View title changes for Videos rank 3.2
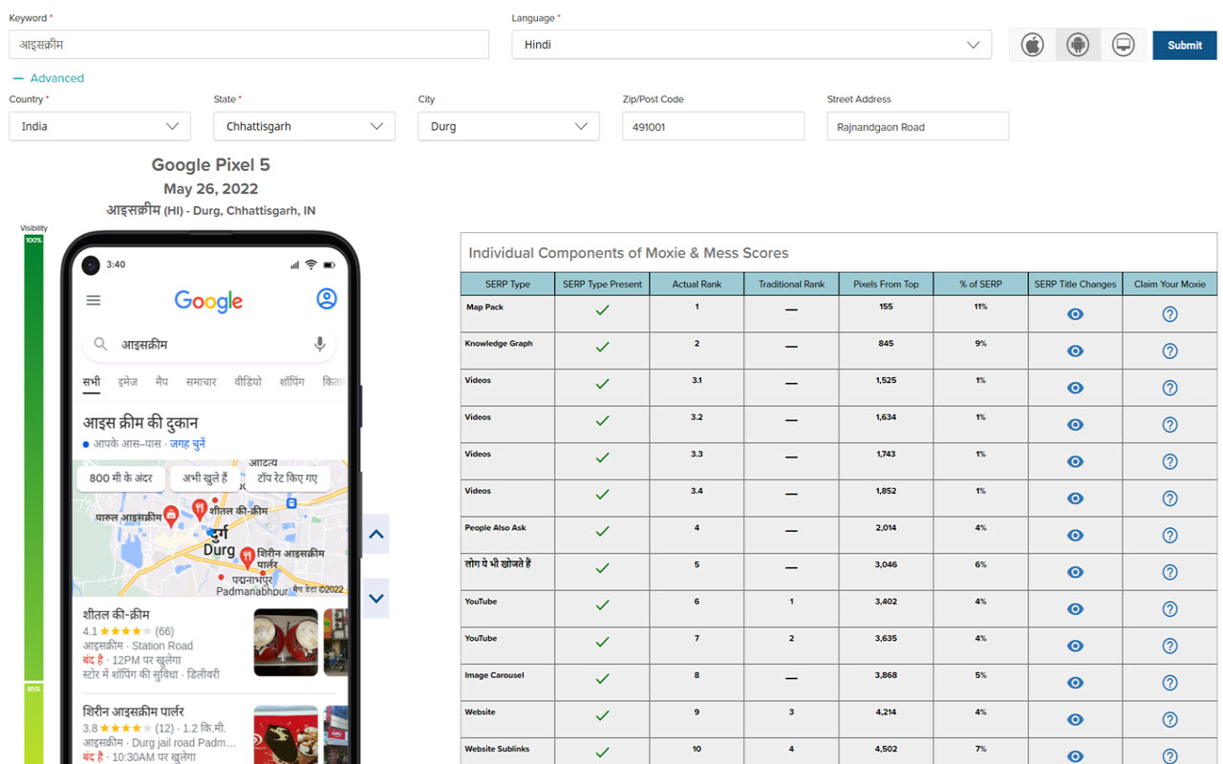The width and height of the screenshot is (1223, 764). tap(1075, 425)
